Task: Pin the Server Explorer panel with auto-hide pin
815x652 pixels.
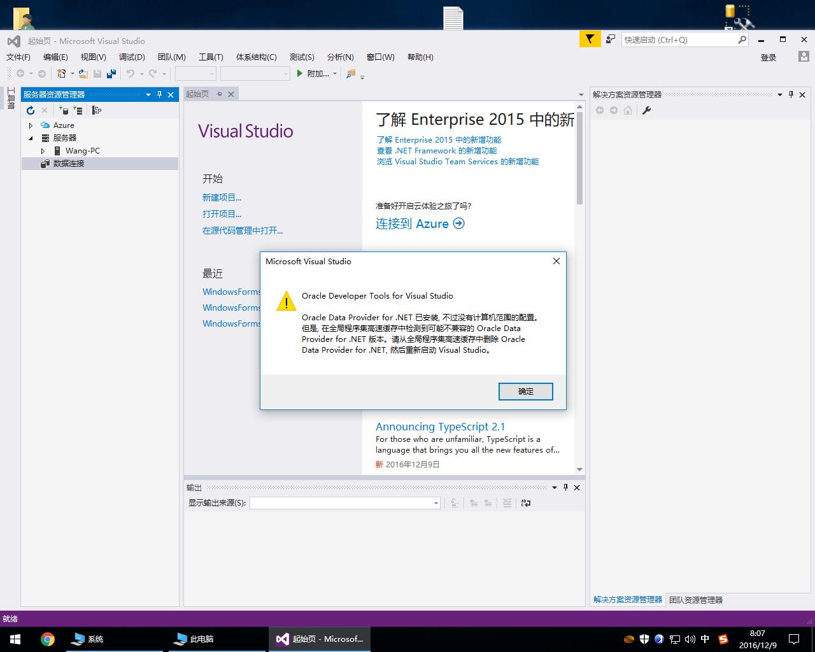Action: 160,94
